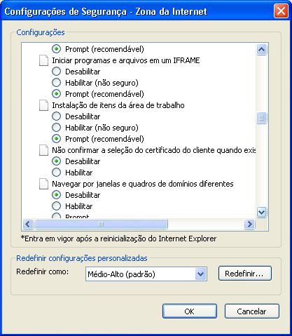Click the horizontal scrollbar thumb

[x=101, y=224]
